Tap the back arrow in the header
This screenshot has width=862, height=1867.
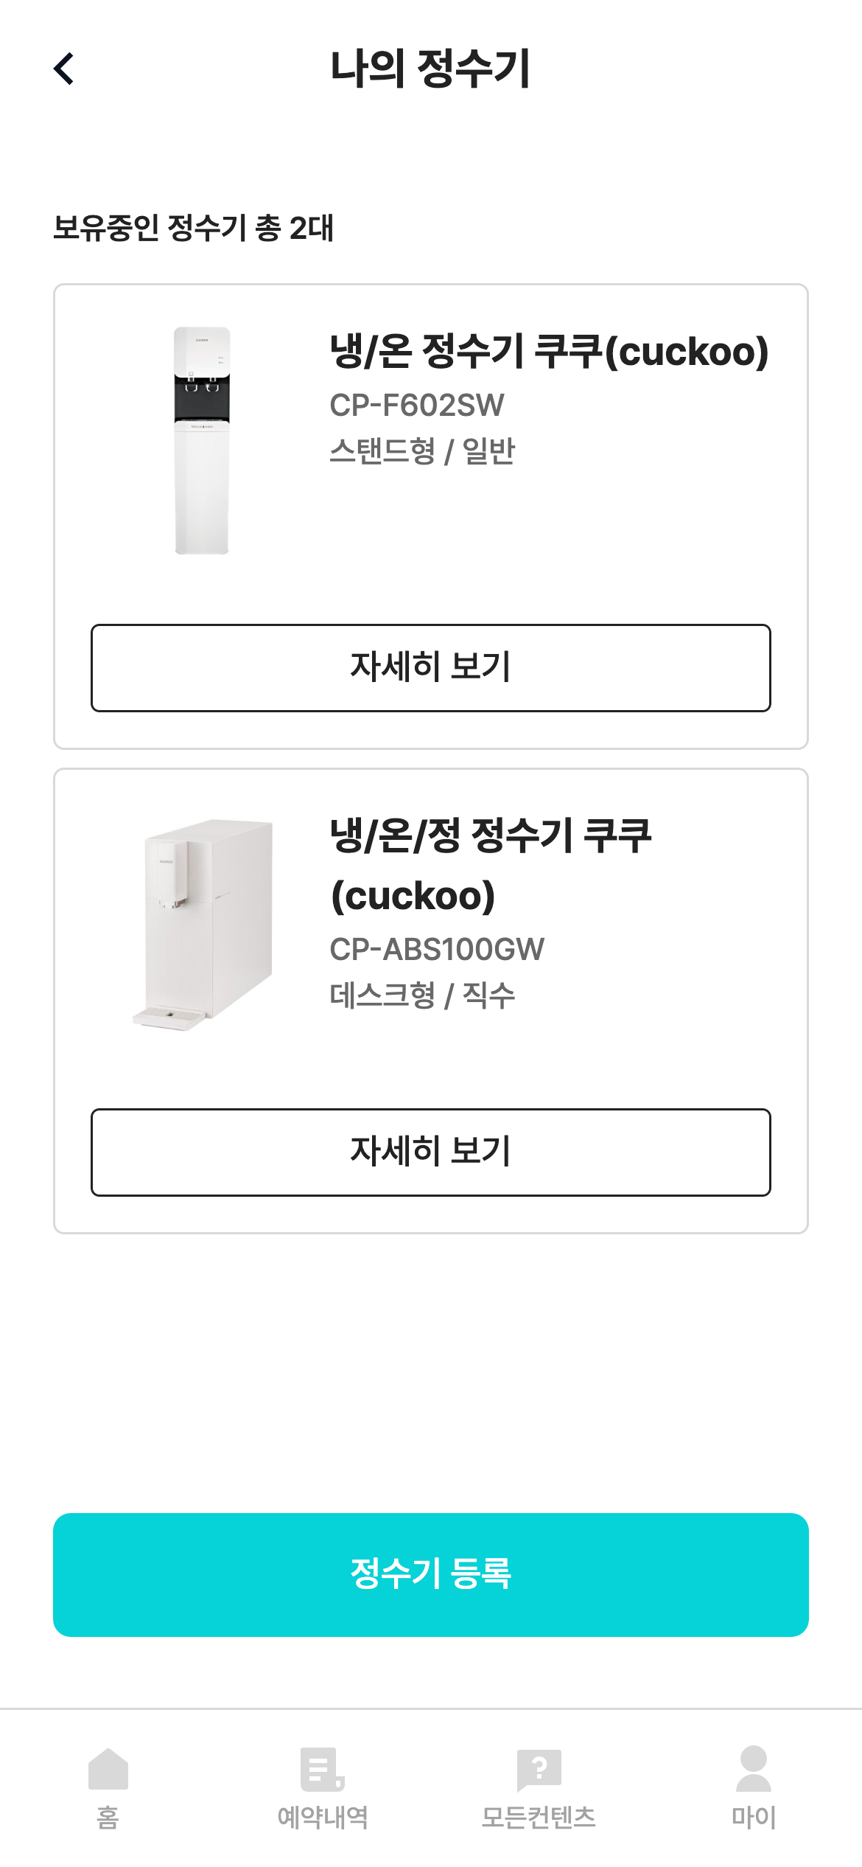tap(65, 69)
